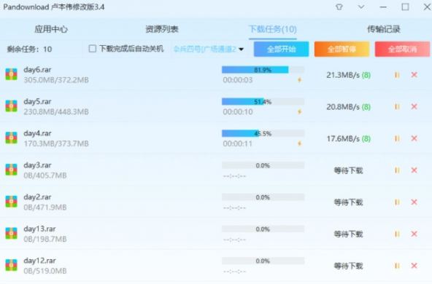The height and width of the screenshot is (284, 432).
Task: Cancel the day6.rar download
Action: 414,75
